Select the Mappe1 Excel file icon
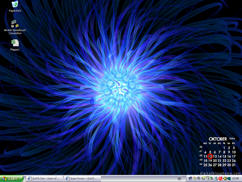This screenshot has height=182, width=242. [15, 43]
